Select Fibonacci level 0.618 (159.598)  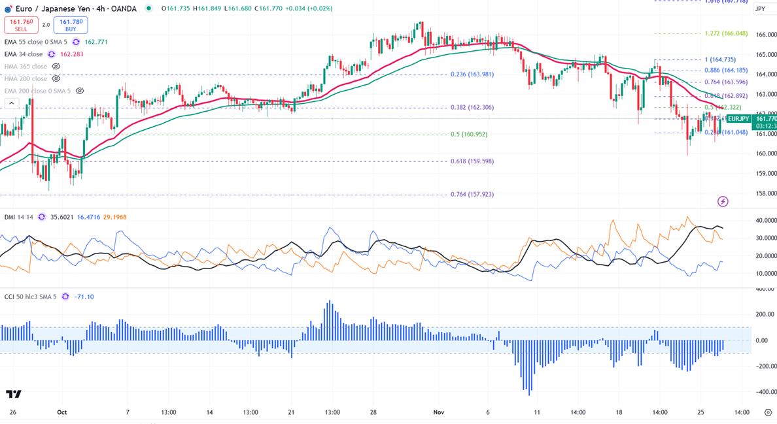tap(472, 161)
